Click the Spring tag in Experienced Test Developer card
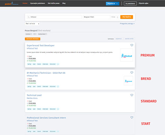Image resolution: width=165 pixels, height=135 pixels. [29, 64]
